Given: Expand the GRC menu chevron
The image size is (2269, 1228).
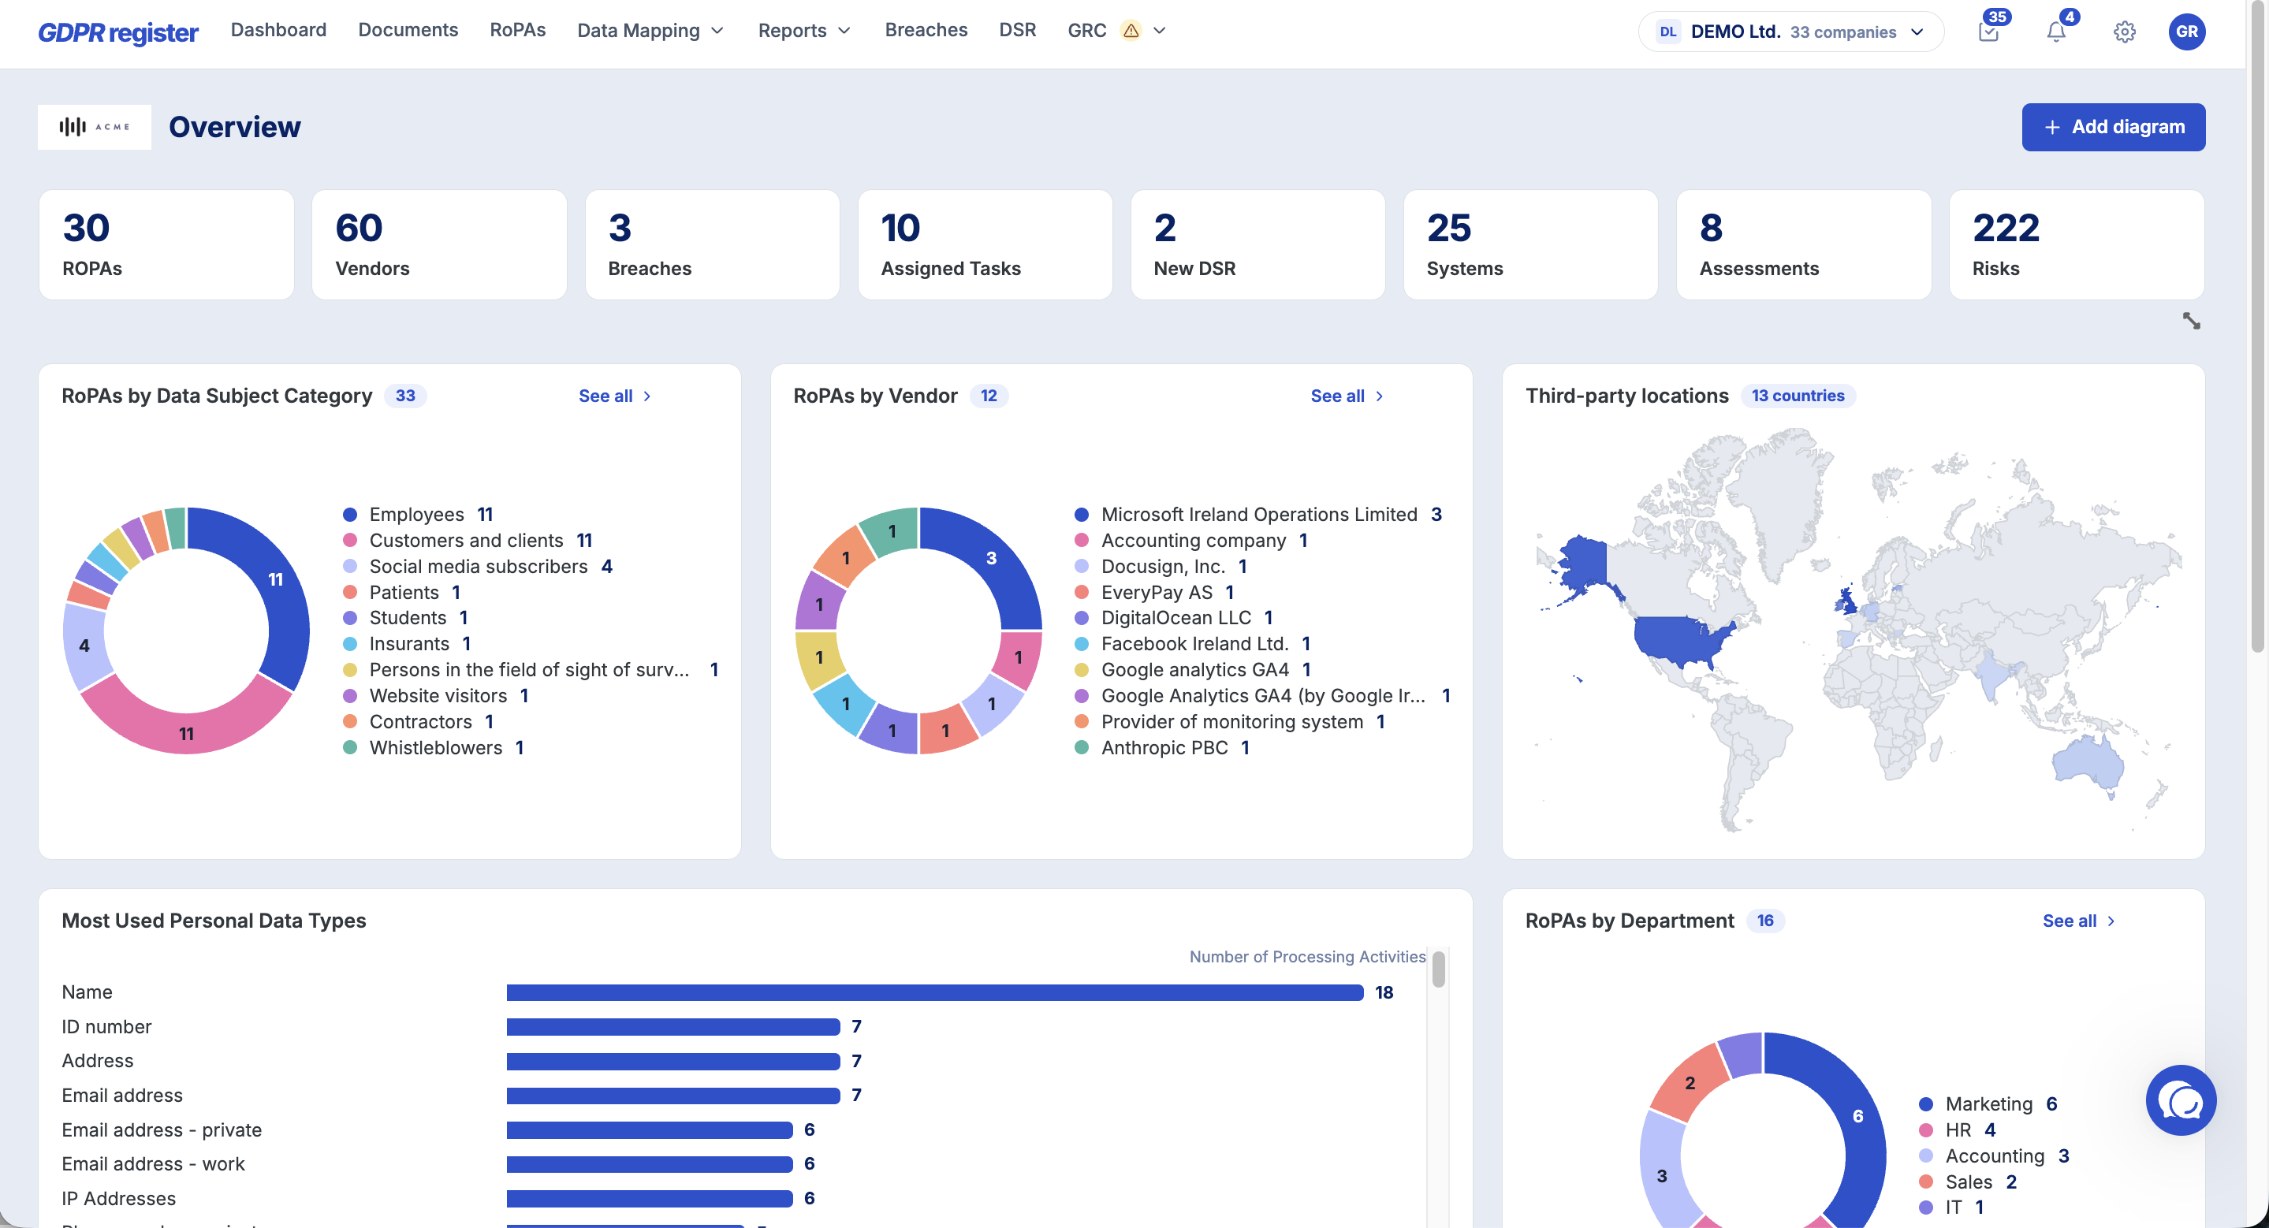Looking at the screenshot, I should coord(1160,31).
